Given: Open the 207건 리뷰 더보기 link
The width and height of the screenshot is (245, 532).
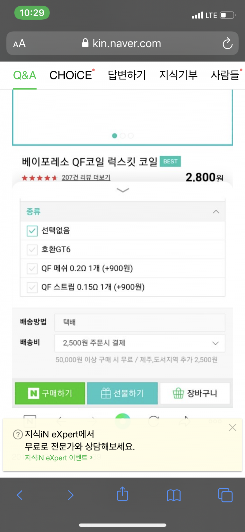Looking at the screenshot, I should coord(86,178).
